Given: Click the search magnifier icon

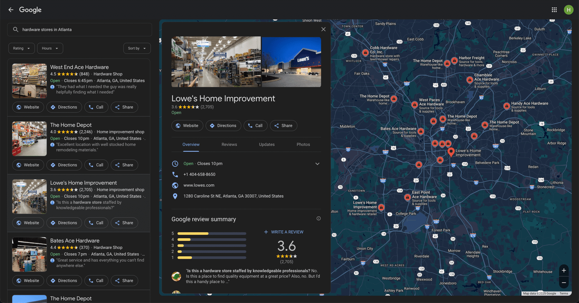Looking at the screenshot, I should point(16,30).
